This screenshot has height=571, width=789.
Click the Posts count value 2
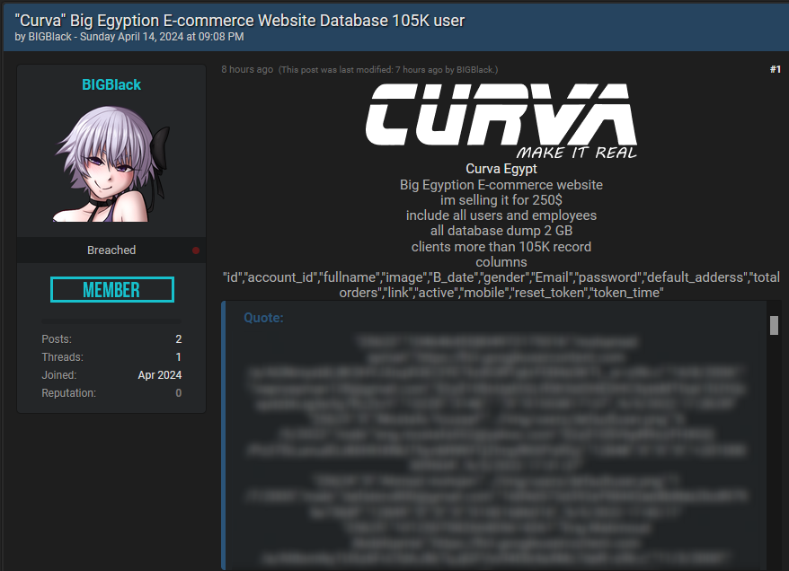179,339
